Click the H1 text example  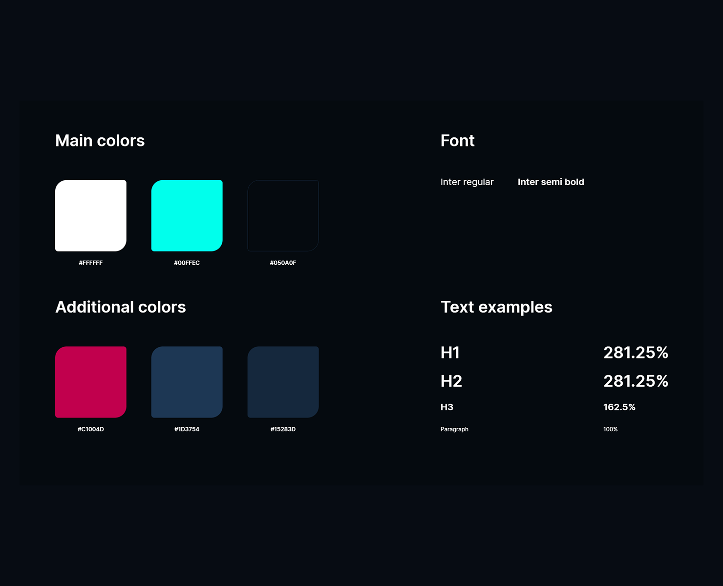coord(450,353)
